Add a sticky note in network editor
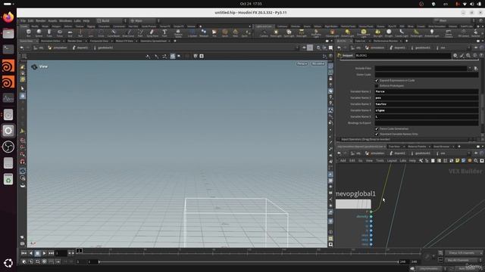 [457, 161]
